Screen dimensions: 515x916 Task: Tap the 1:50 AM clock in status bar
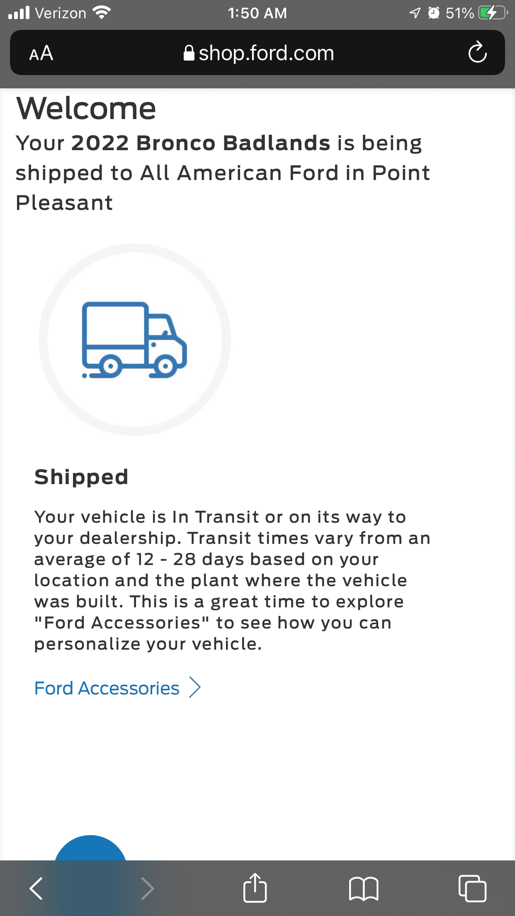coord(257,13)
